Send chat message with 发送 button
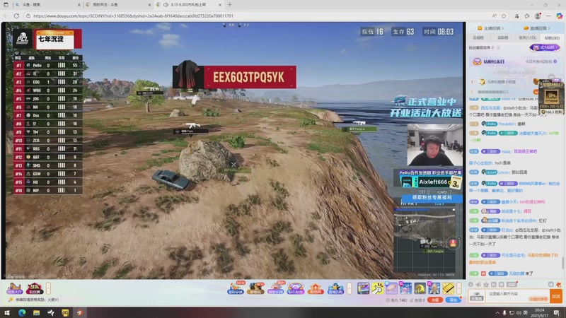 click(x=555, y=296)
